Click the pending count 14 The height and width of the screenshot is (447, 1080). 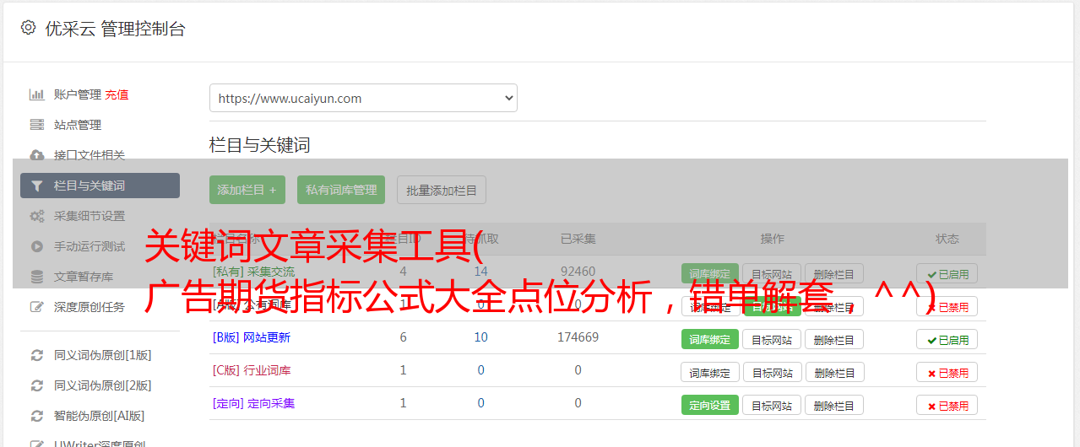coord(481,272)
